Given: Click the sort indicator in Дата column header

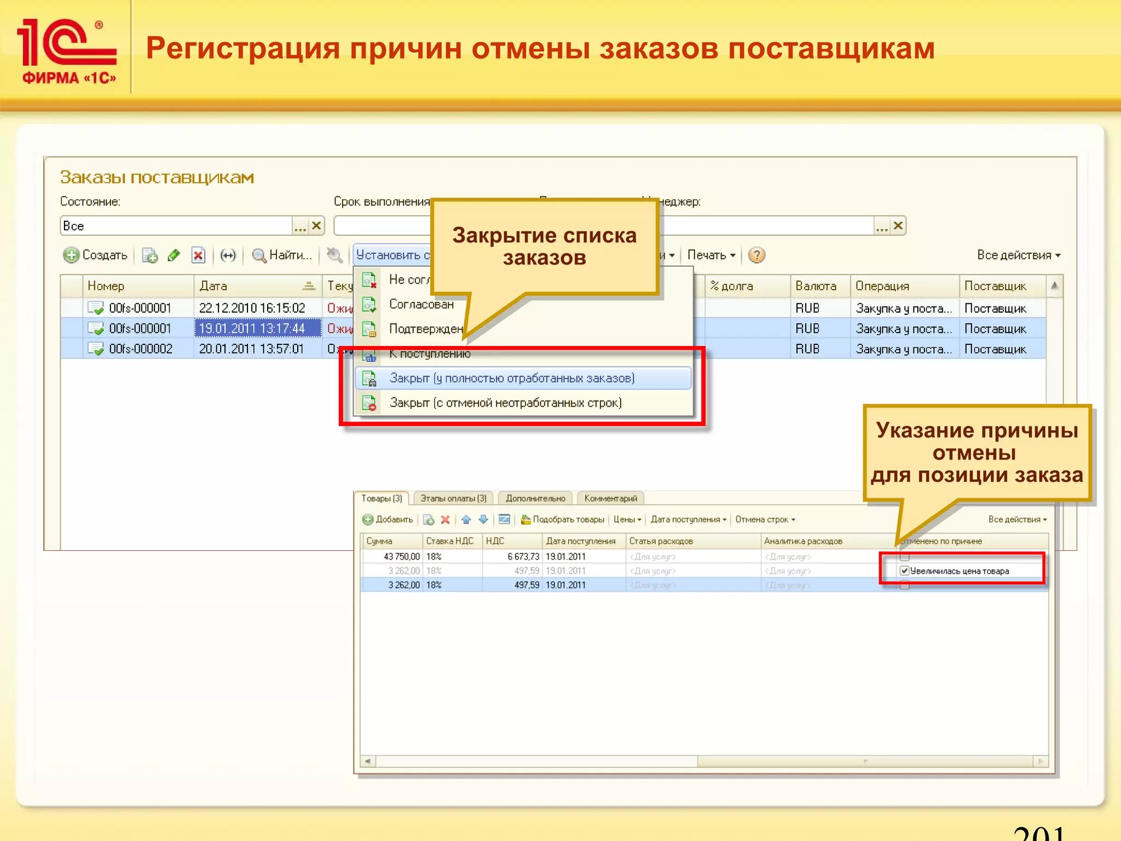Looking at the screenshot, I should point(309,286).
